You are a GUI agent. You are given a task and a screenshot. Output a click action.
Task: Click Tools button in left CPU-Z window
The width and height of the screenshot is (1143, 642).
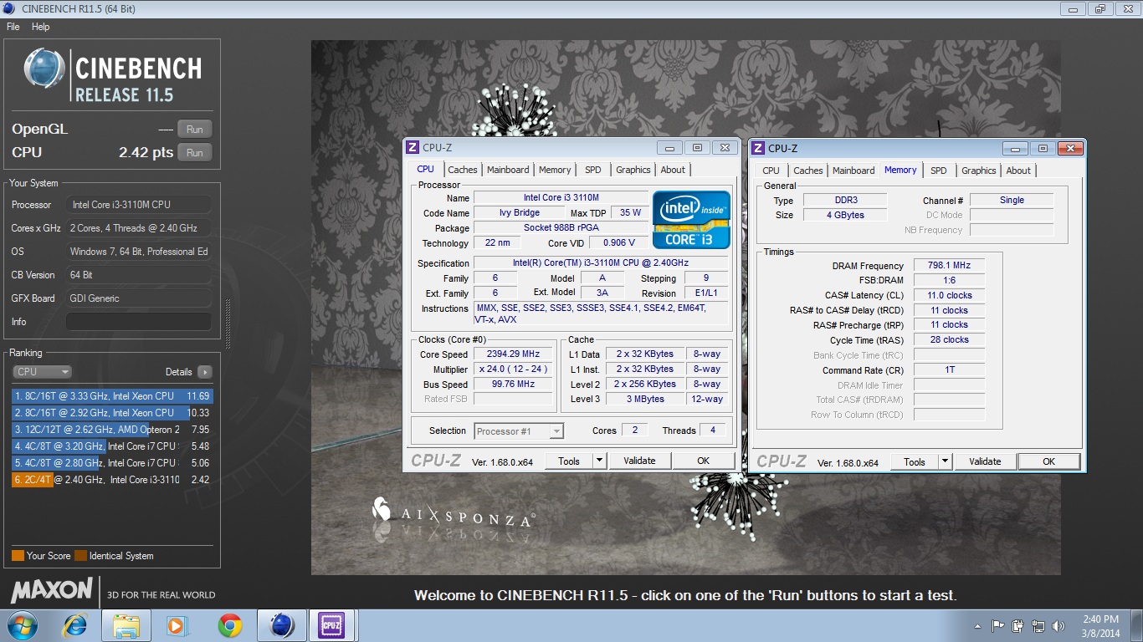pos(569,461)
